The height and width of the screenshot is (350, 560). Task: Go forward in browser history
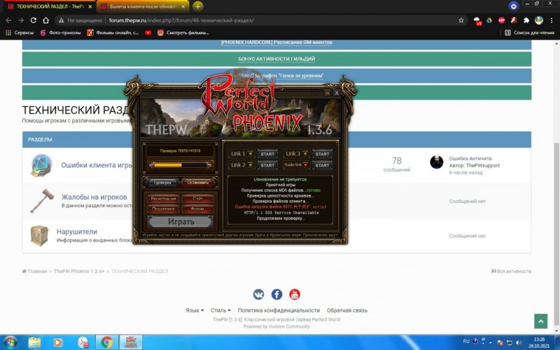pos(21,20)
